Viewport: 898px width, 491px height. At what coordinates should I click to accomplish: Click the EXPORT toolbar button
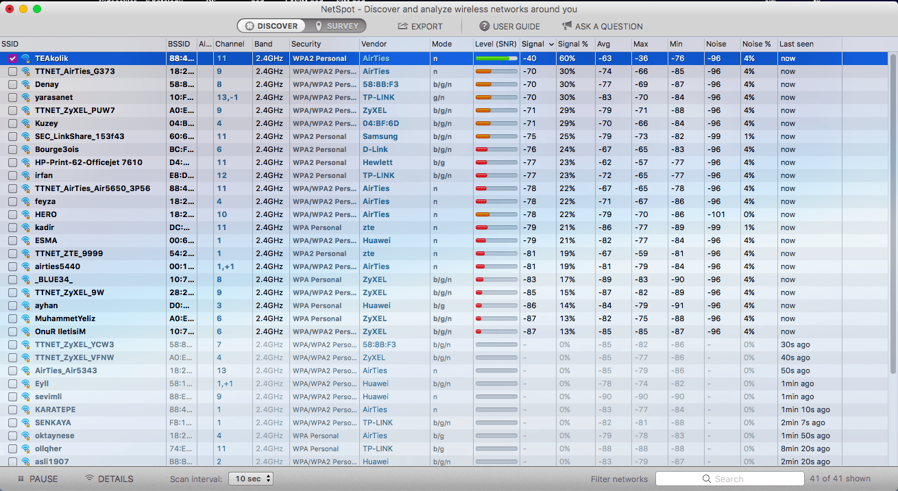[x=420, y=26]
